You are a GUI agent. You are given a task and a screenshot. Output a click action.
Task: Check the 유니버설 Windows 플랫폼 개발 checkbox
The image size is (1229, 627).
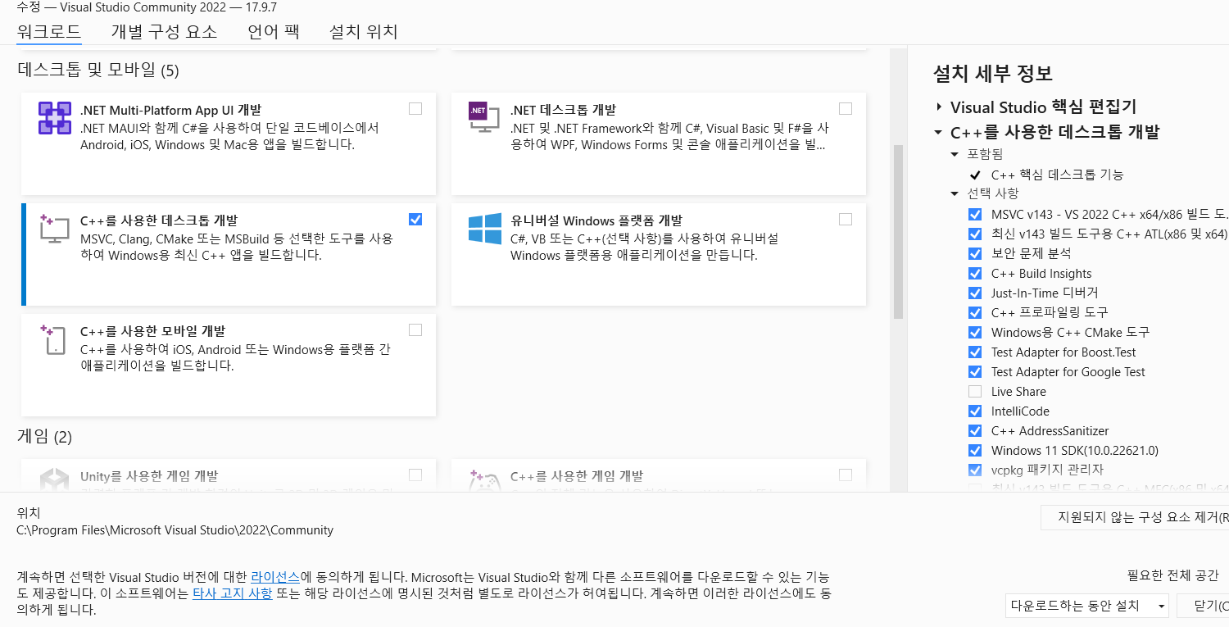pyautogui.click(x=846, y=219)
